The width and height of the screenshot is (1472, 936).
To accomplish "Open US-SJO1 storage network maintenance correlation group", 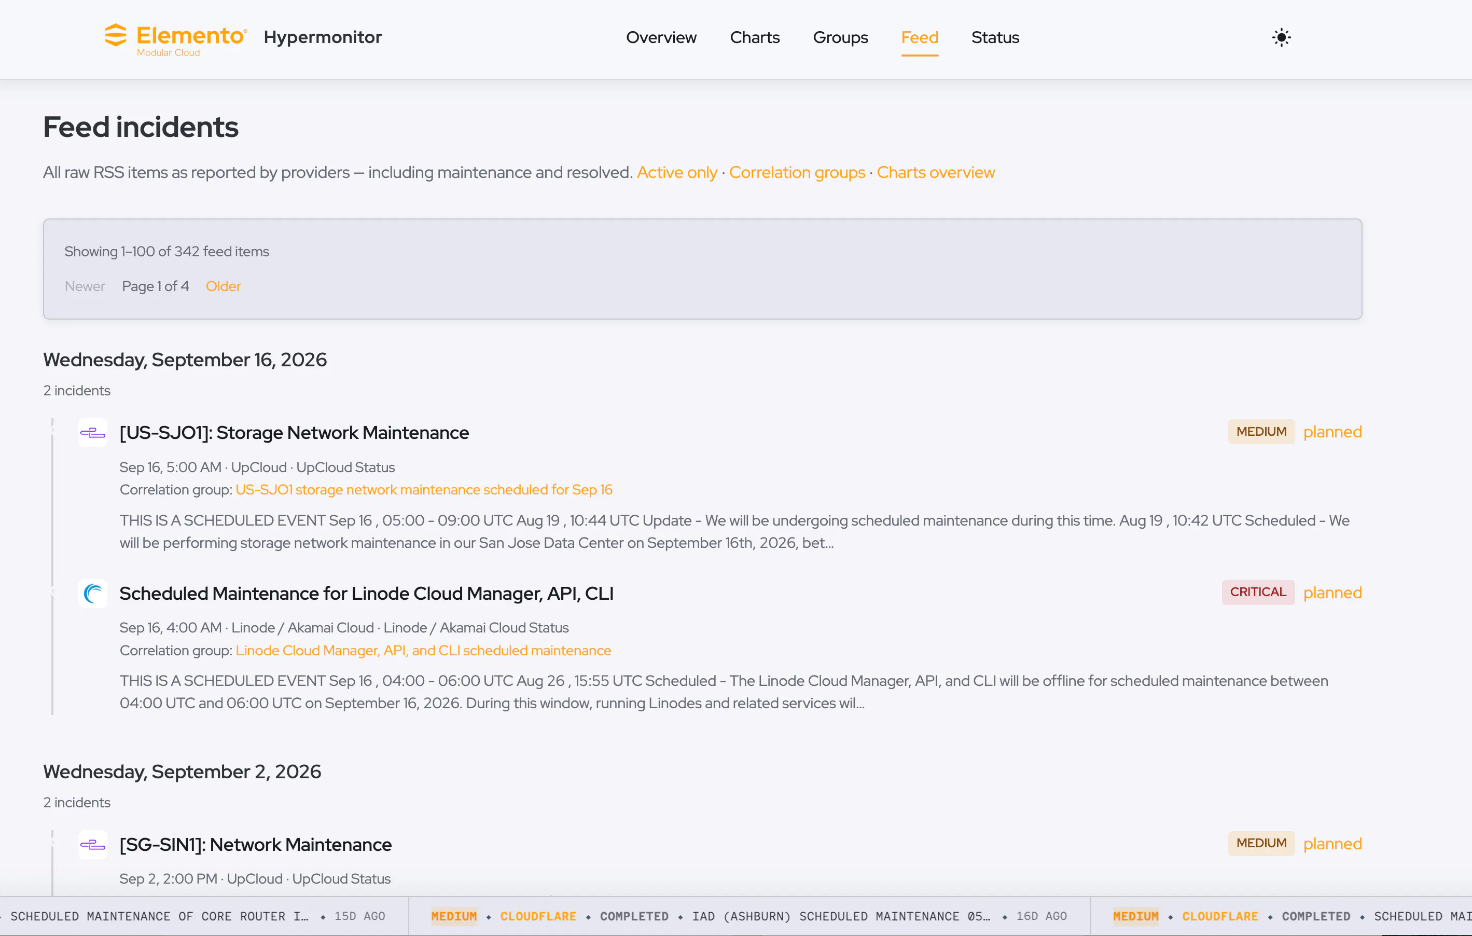I will [x=424, y=489].
